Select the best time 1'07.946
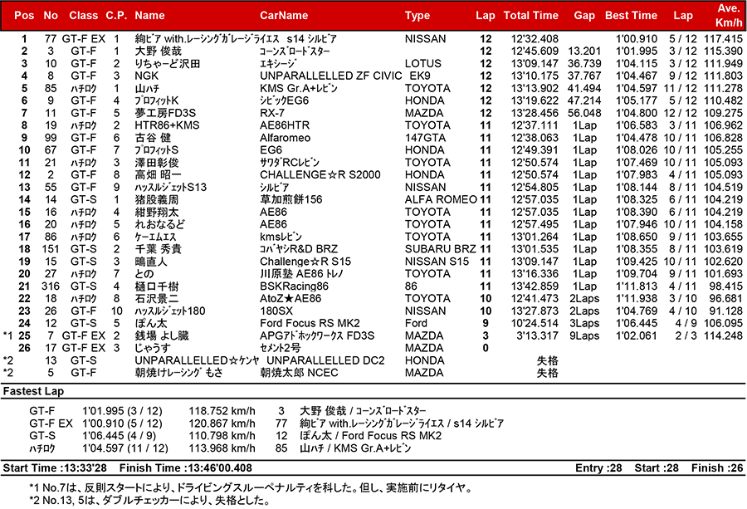The height and width of the screenshot is (509, 747). 637,224
